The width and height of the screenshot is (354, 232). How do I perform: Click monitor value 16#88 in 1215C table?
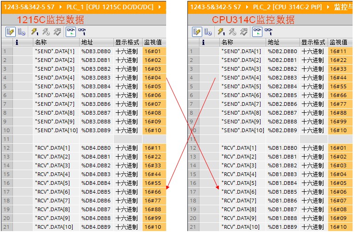[x=154, y=209]
